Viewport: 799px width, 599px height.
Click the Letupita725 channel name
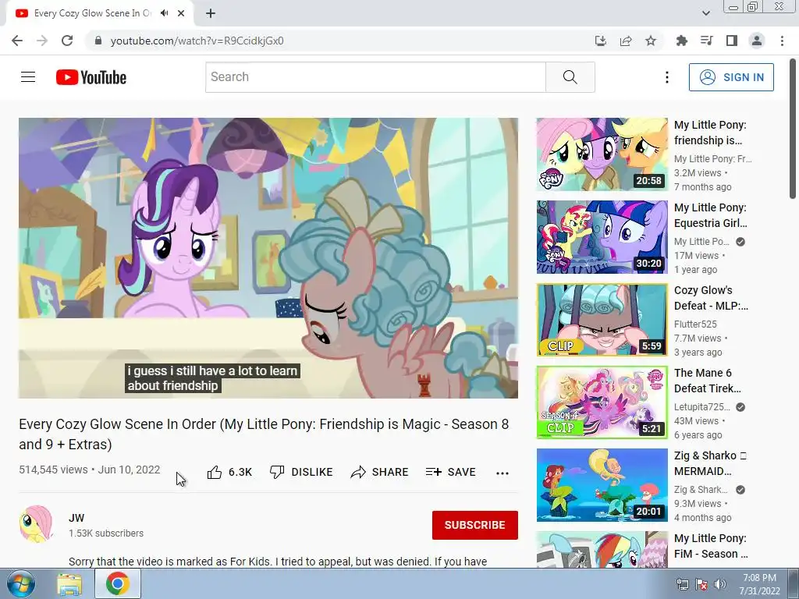coord(701,406)
